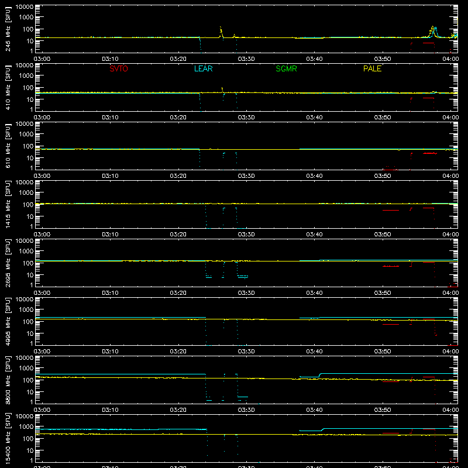Click 03:30 time label under 4995 MHz panel
468x468 pixels.
(246, 352)
